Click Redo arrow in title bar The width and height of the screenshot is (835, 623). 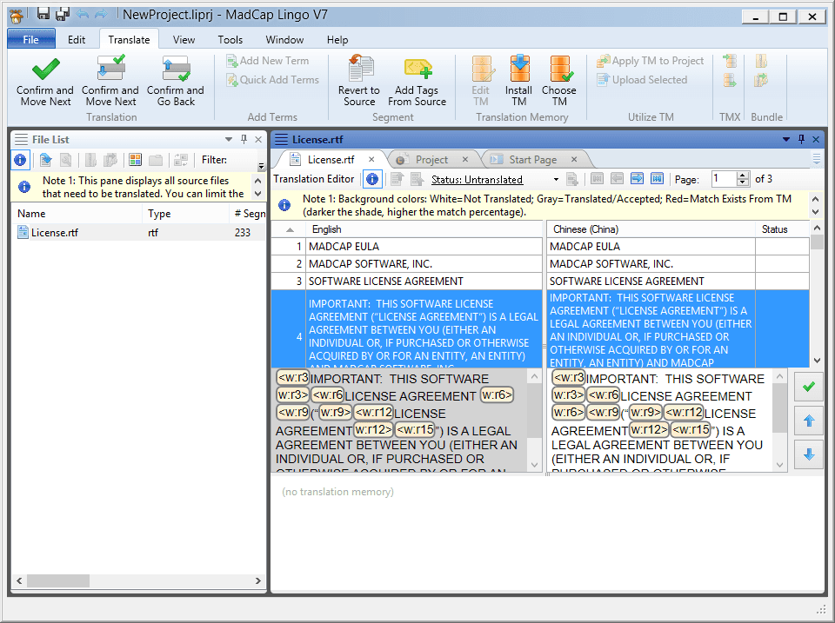point(101,14)
